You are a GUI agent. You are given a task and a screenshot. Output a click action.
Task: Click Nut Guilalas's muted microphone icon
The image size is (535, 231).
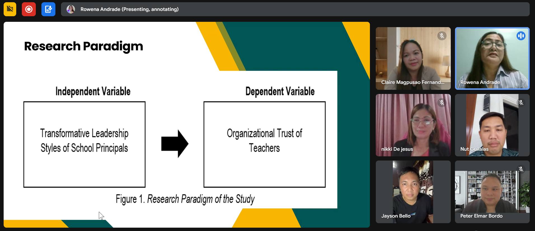click(x=521, y=103)
